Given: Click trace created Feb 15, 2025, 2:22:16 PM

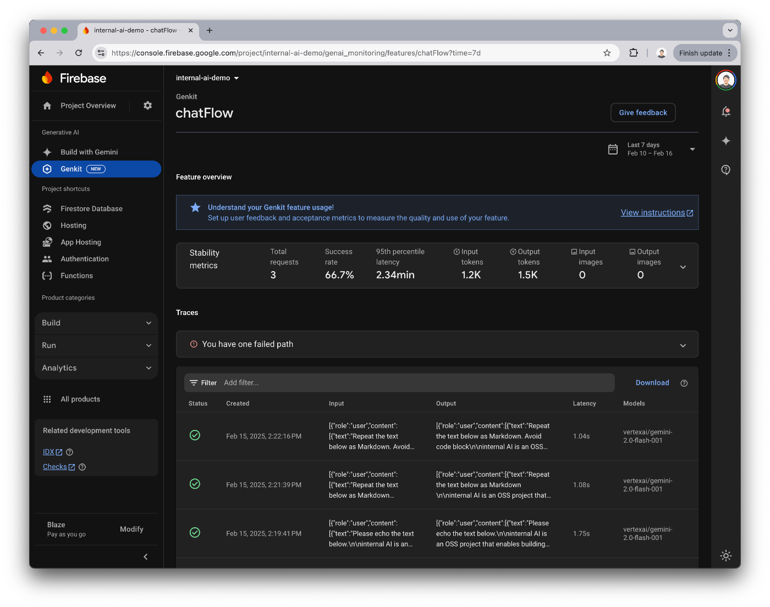Looking at the screenshot, I should [263, 437].
